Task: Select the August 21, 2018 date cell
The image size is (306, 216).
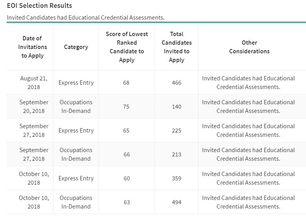Action: [34, 83]
